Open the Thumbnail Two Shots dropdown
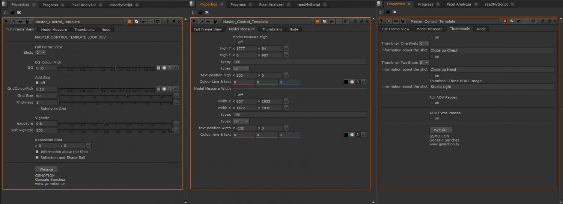Screen dimensions: 563x204 (424, 62)
